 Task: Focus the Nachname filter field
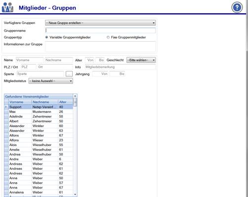(x=59, y=60)
